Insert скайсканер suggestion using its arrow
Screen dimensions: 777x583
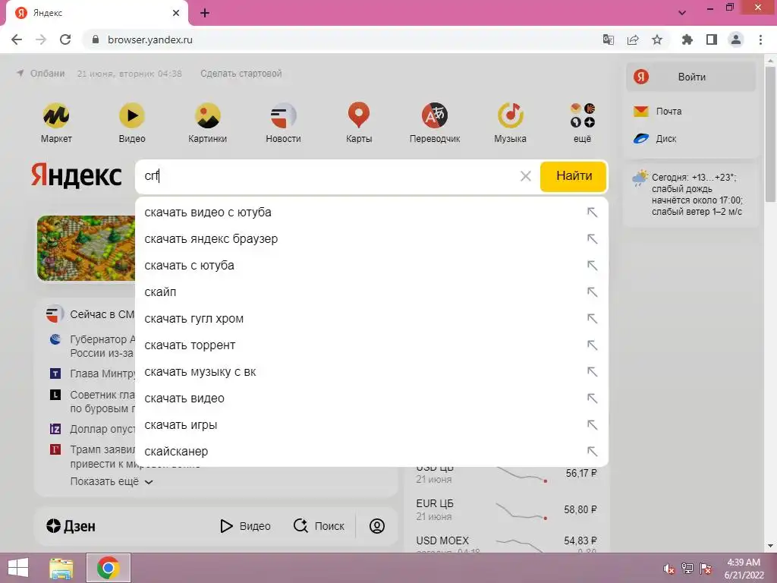[x=592, y=452]
